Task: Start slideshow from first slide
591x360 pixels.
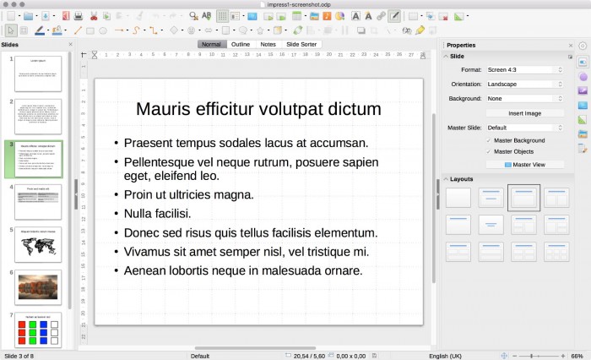Action: (268, 16)
